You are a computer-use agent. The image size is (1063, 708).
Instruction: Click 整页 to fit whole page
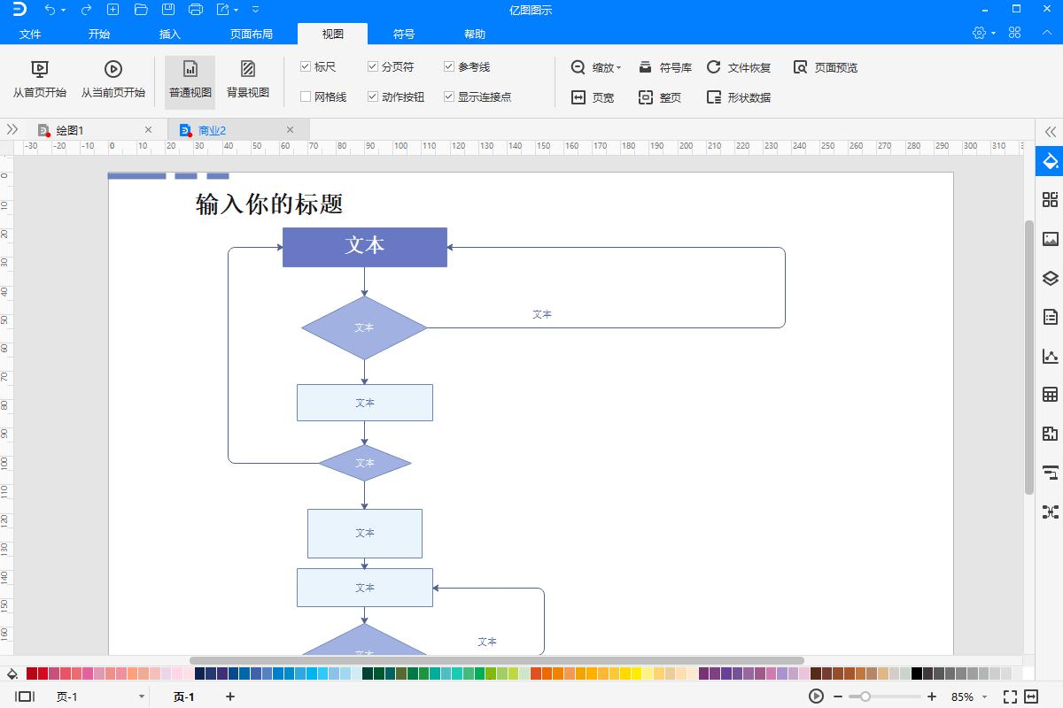tap(659, 97)
